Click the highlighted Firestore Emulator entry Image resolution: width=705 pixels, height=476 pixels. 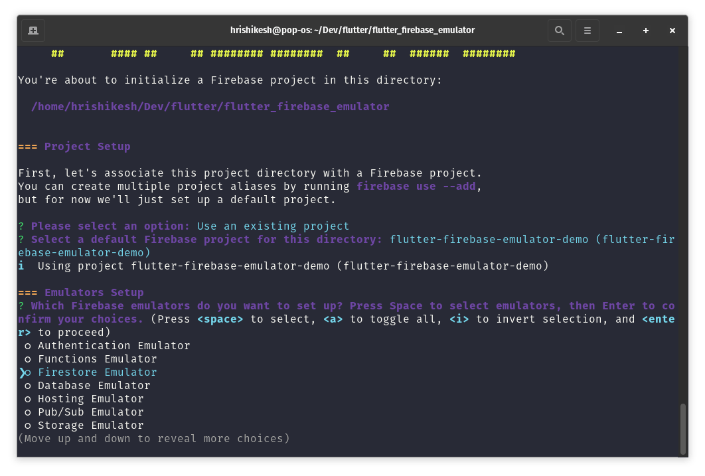[97, 372]
